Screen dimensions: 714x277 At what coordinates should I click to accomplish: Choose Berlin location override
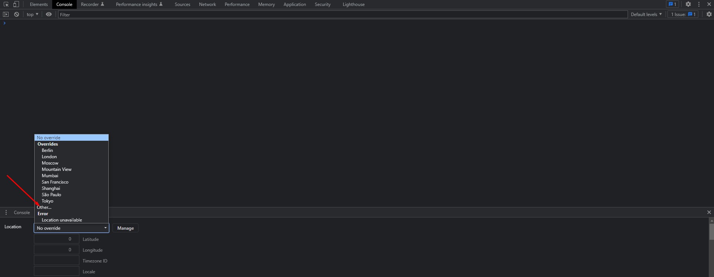(72, 150)
